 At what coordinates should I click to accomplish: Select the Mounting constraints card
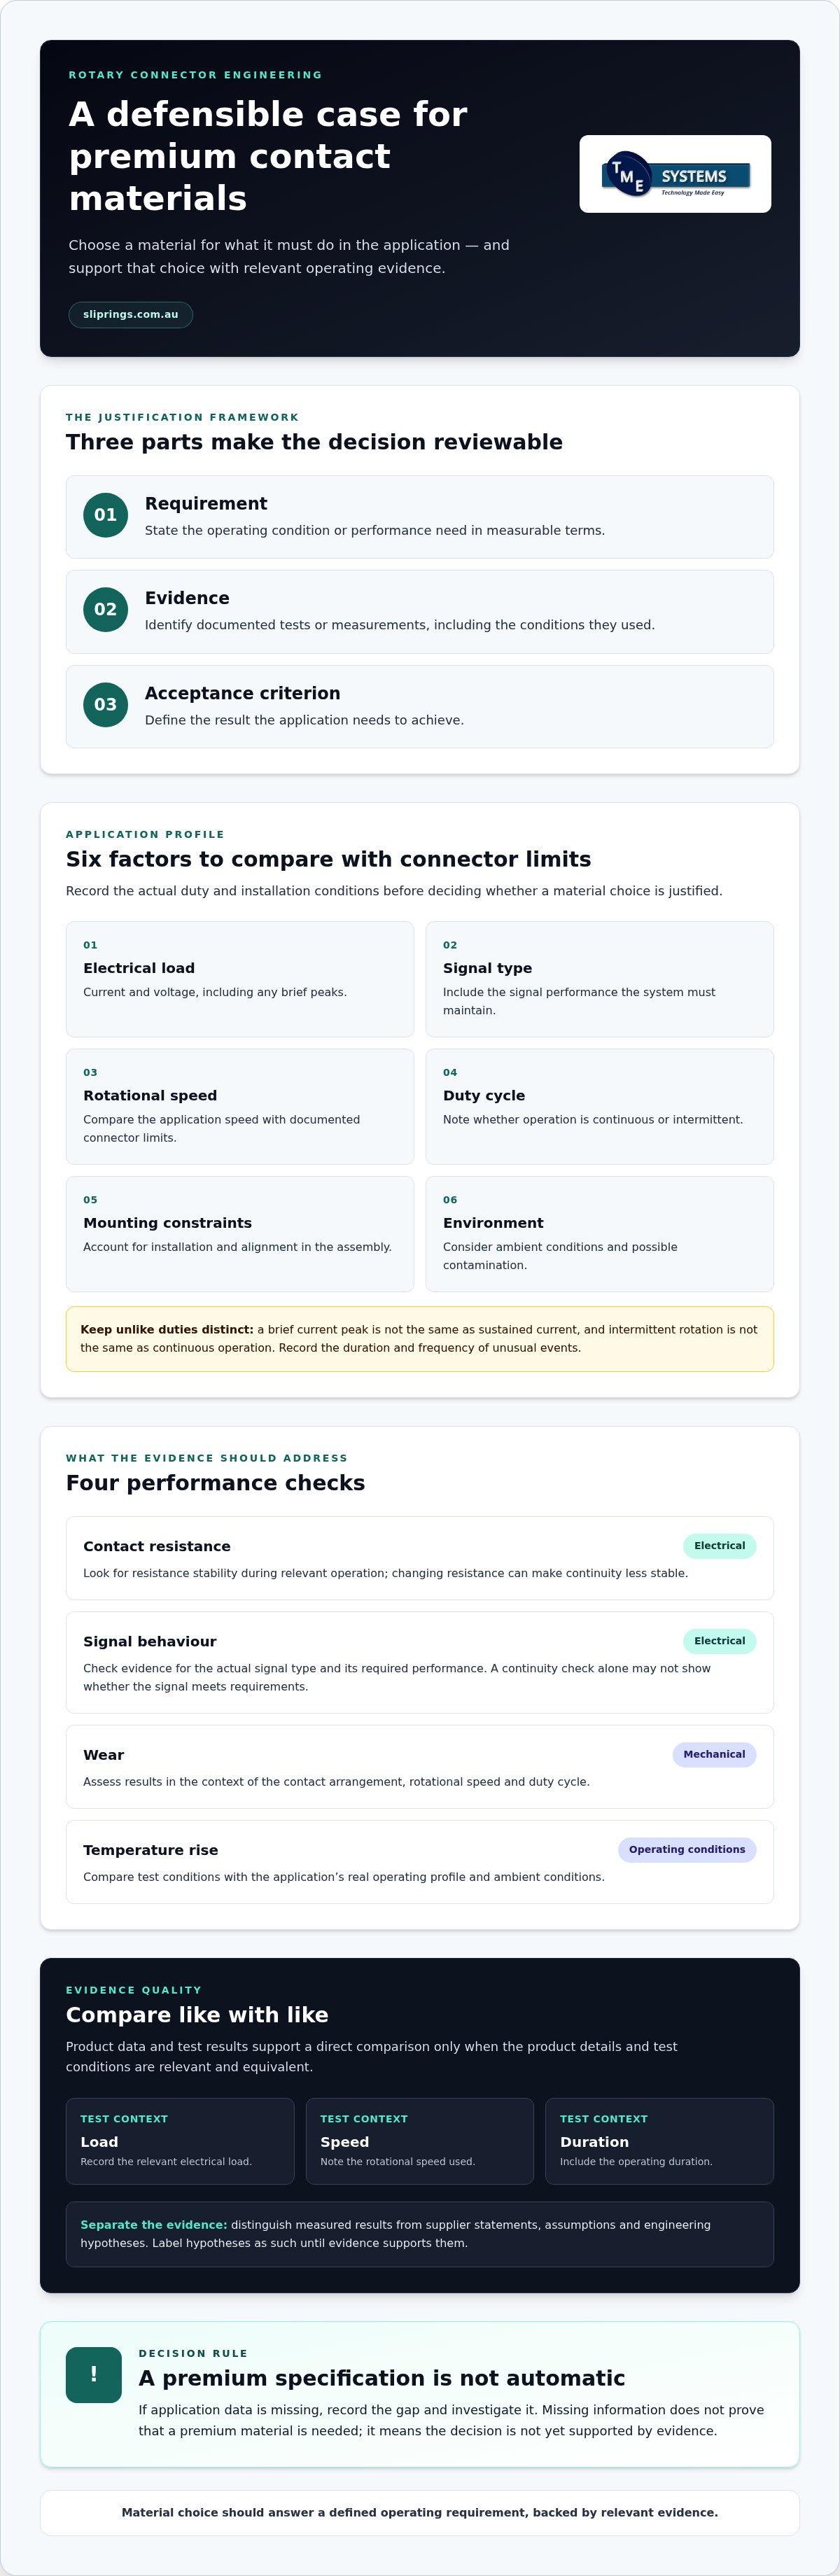click(240, 1234)
